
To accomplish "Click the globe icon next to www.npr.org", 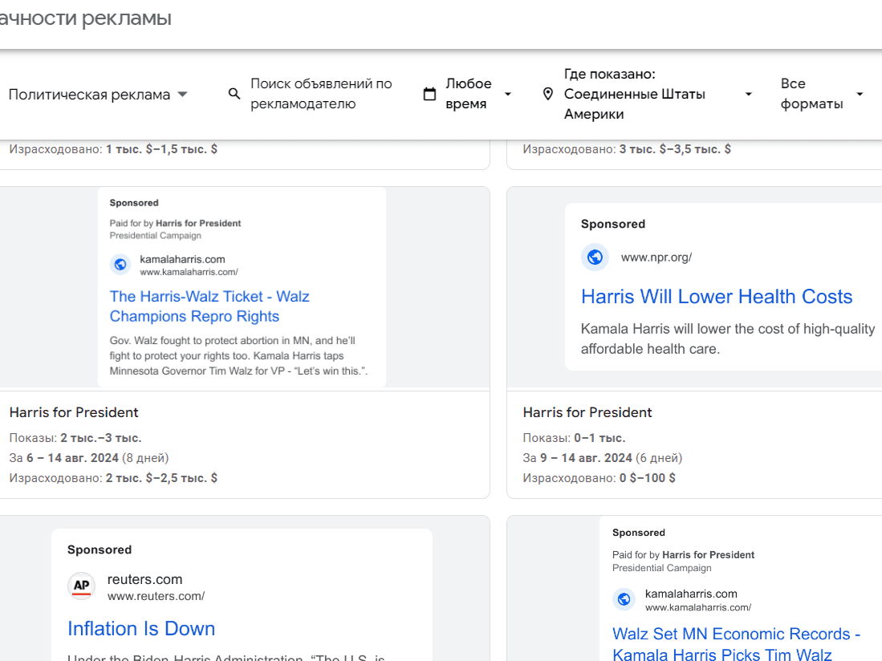I will tap(595, 257).
